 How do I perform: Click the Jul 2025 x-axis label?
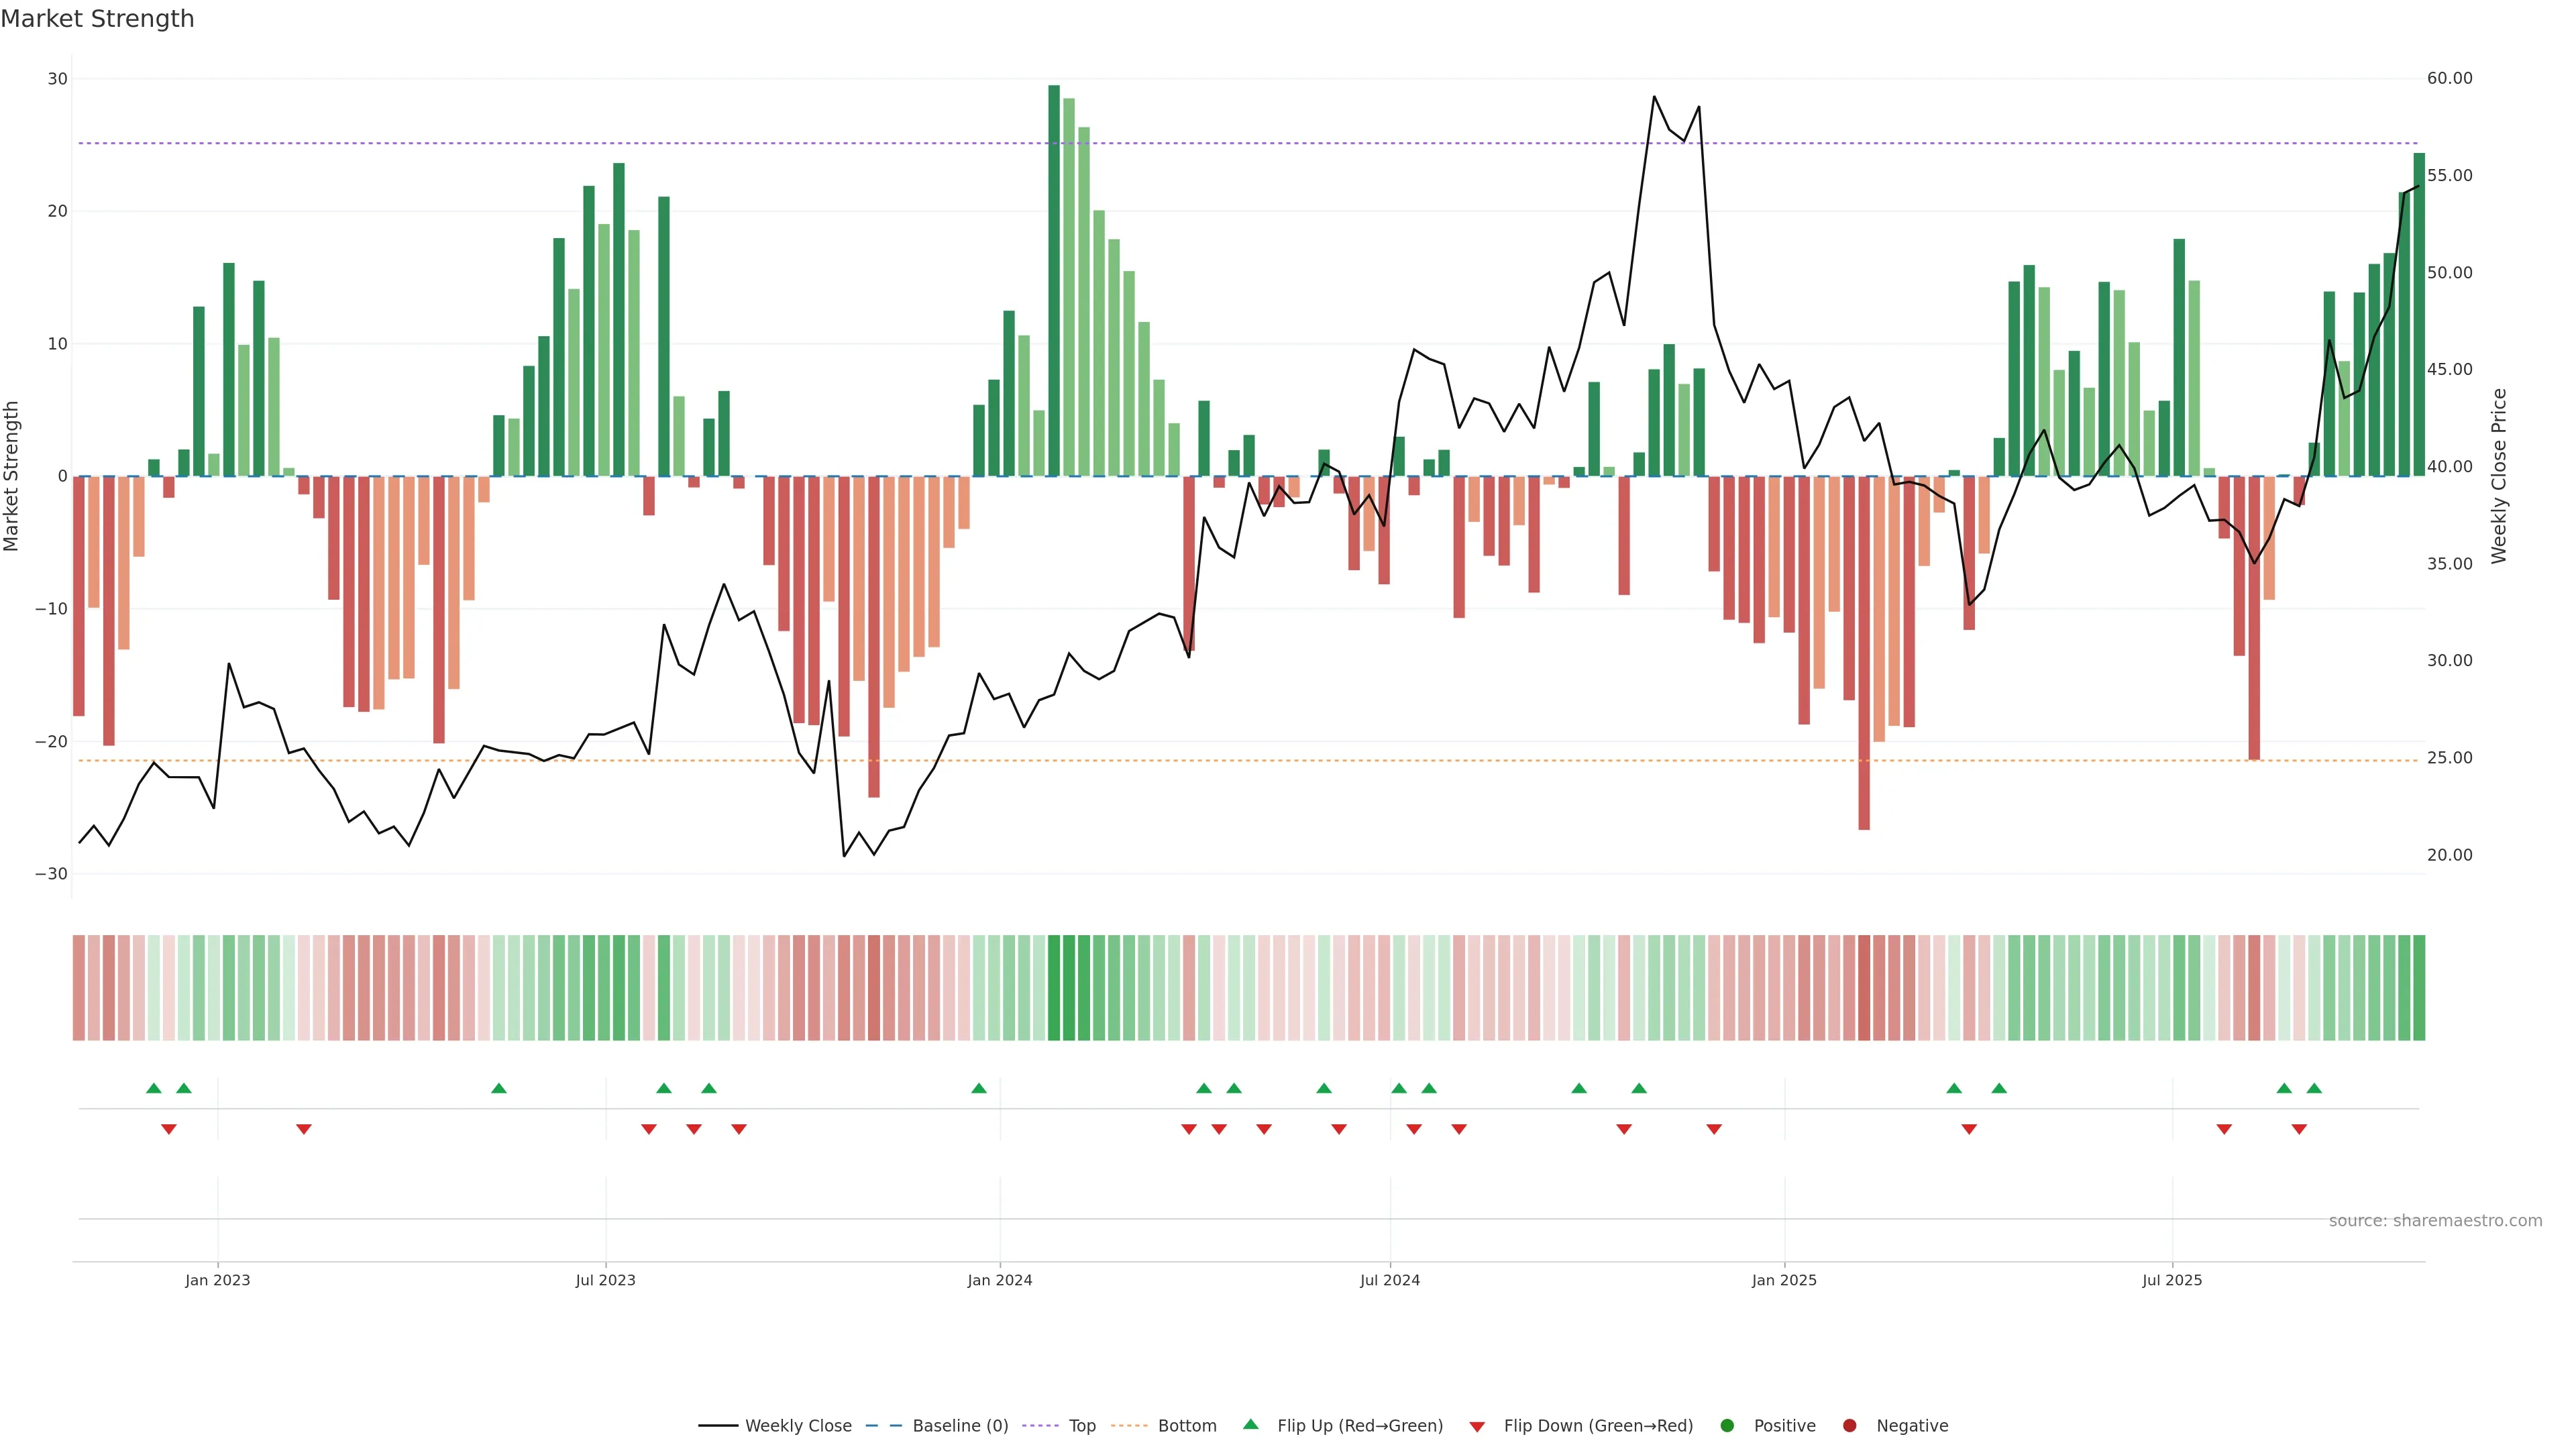2171,1280
